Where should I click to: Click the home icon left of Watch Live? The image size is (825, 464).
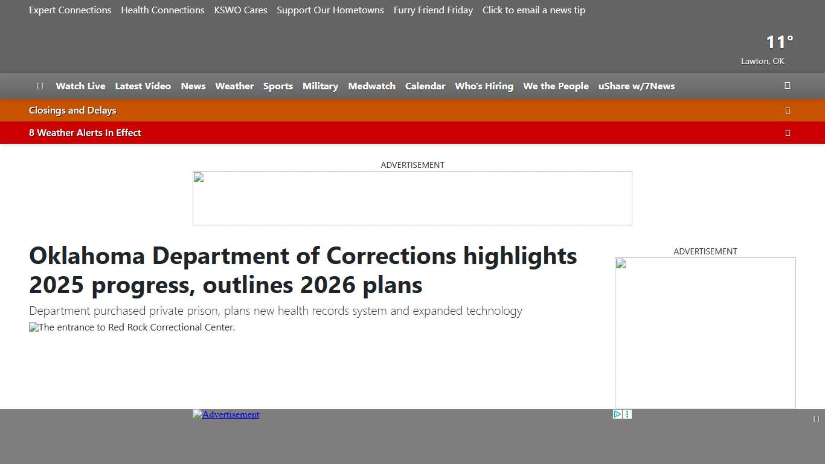tap(40, 86)
